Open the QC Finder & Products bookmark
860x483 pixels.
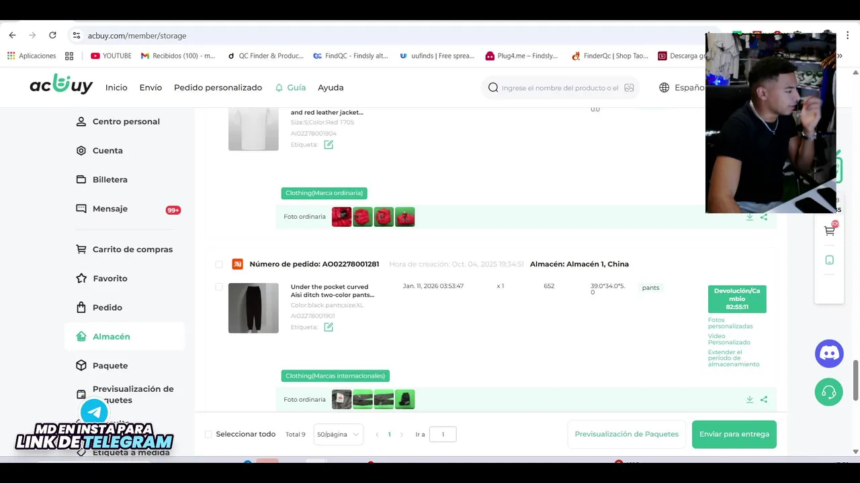point(265,56)
